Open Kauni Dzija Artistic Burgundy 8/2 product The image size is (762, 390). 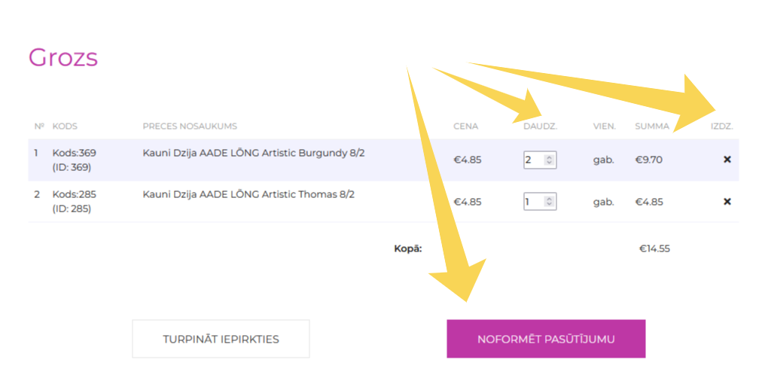tap(253, 153)
